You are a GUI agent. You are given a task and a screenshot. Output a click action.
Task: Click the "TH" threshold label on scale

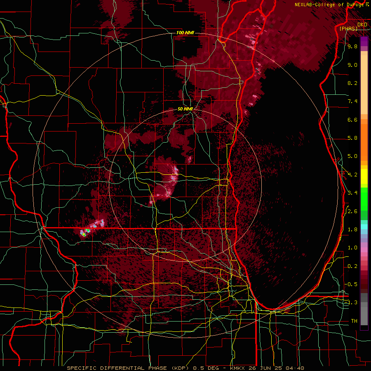pyautogui.click(x=354, y=321)
